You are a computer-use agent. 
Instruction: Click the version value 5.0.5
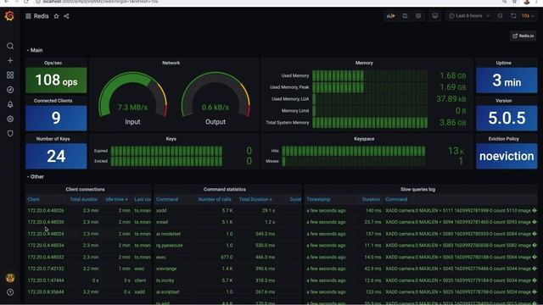click(x=507, y=118)
